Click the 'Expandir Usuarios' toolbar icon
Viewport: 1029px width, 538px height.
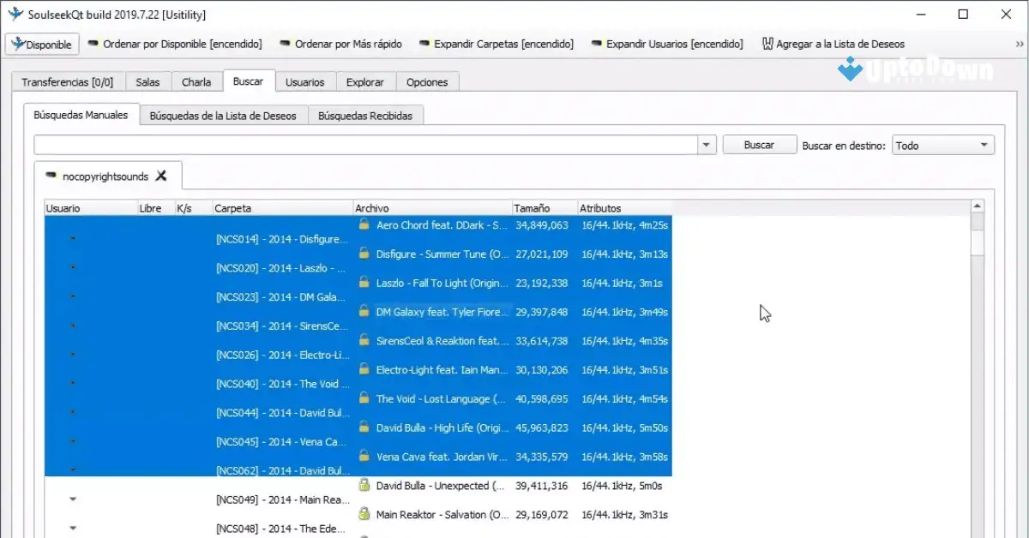coord(599,43)
